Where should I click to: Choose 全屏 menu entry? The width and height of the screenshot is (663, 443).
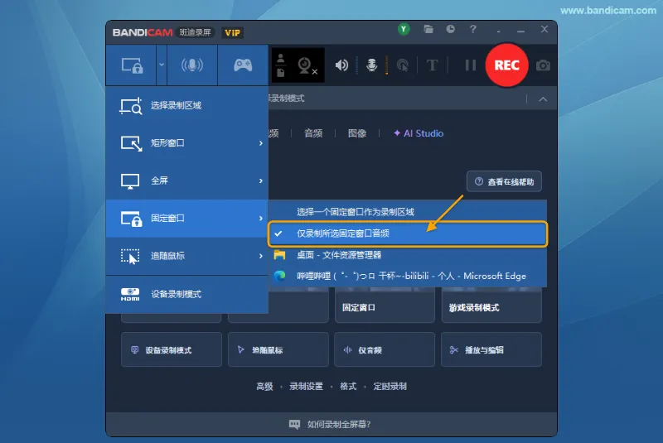187,181
